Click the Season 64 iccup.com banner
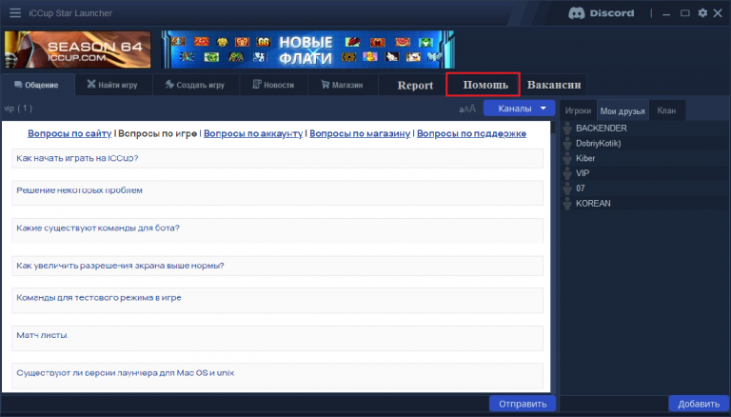Image resolution: width=731 pixels, height=417 pixels. (x=77, y=50)
